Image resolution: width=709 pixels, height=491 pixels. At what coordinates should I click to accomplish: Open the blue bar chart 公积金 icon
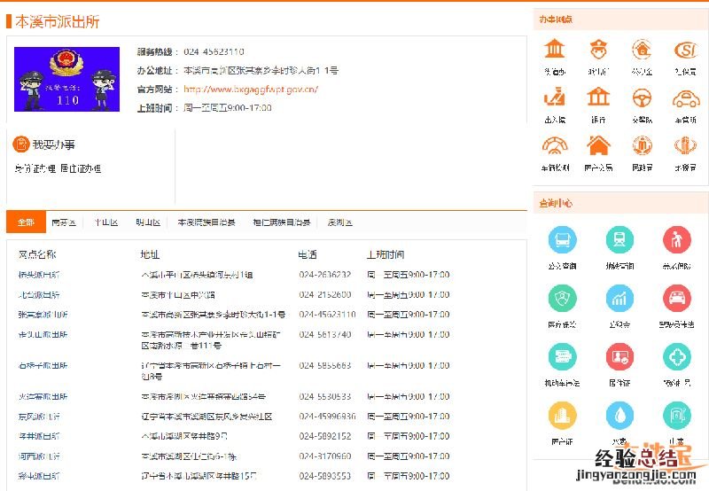click(x=619, y=298)
